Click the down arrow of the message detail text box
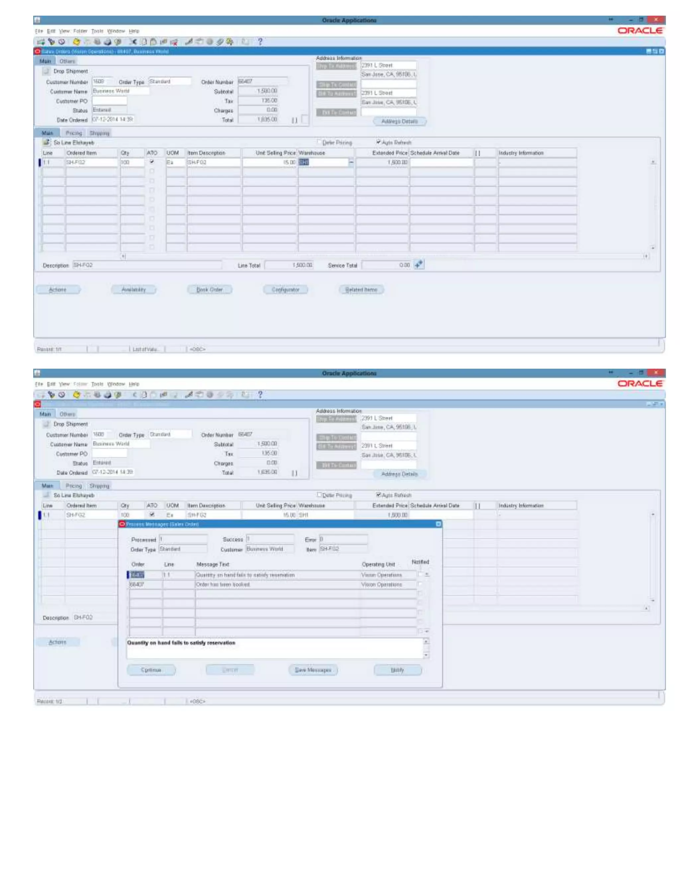 (x=426, y=655)
